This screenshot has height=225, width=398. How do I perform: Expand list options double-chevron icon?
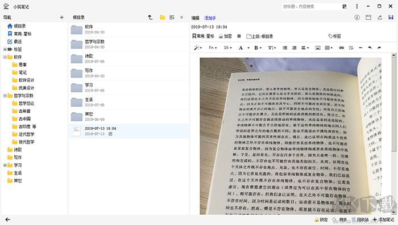181,17
